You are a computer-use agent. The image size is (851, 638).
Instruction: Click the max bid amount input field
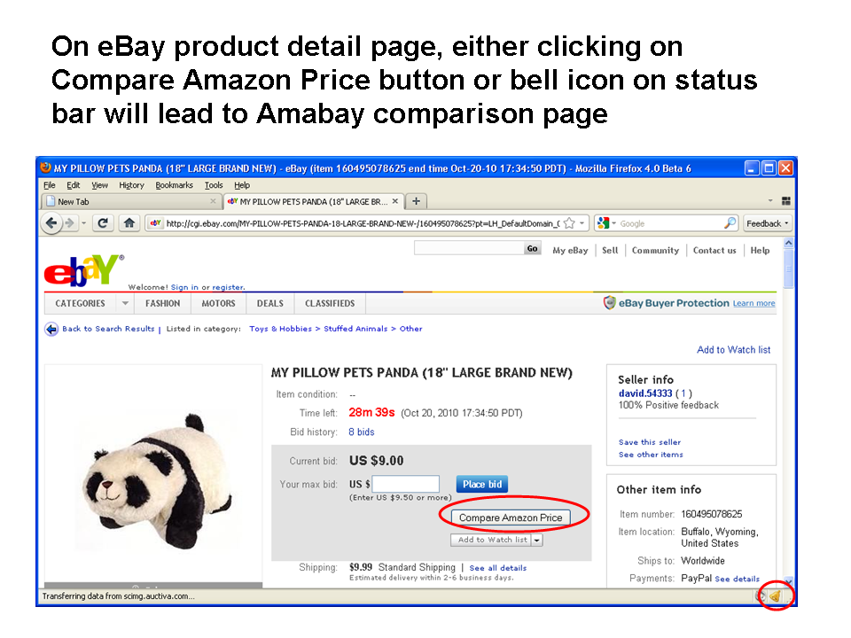tap(406, 484)
